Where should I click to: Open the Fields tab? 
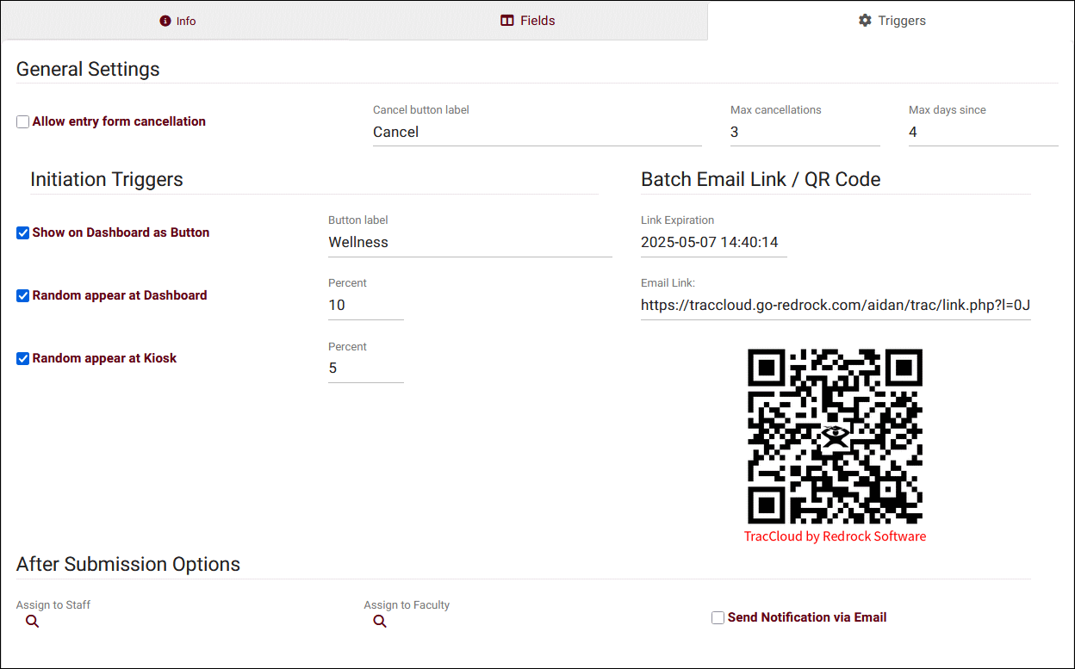[528, 21]
